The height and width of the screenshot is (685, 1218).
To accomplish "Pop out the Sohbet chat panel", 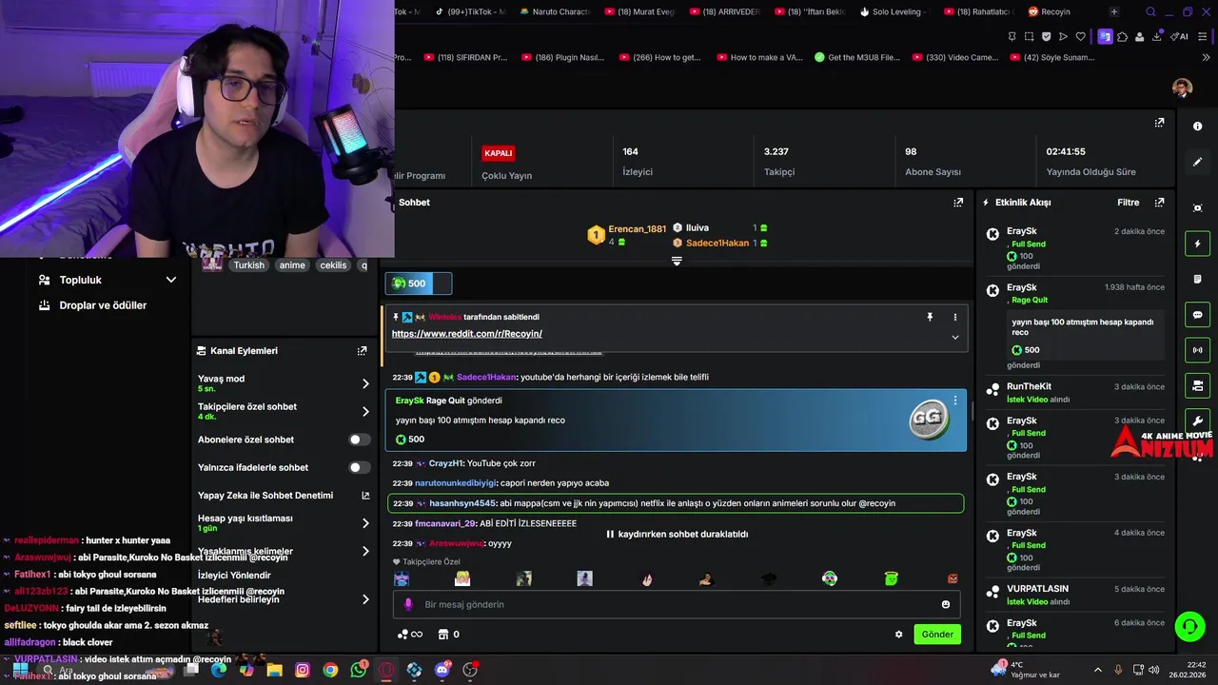I will coord(958,203).
